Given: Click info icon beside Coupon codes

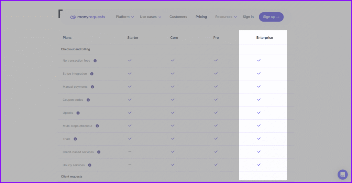Looking at the screenshot, I should click(88, 100).
